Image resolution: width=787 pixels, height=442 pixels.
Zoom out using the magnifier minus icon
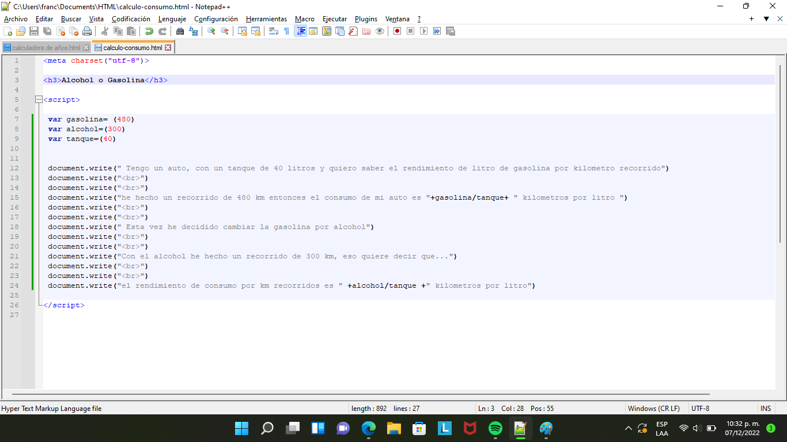[225, 31]
